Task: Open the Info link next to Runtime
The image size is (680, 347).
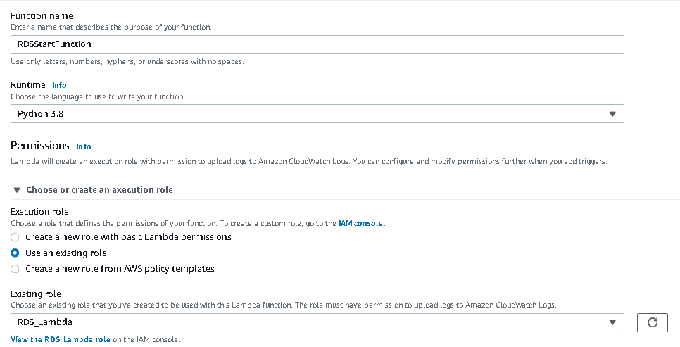Action: (59, 85)
